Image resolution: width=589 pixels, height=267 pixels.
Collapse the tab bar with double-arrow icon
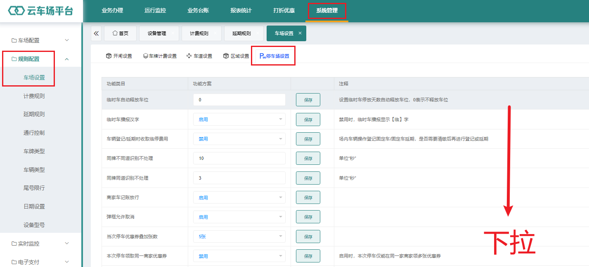click(96, 33)
